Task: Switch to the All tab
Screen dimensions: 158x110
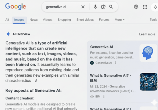Action: click(x=7, y=20)
